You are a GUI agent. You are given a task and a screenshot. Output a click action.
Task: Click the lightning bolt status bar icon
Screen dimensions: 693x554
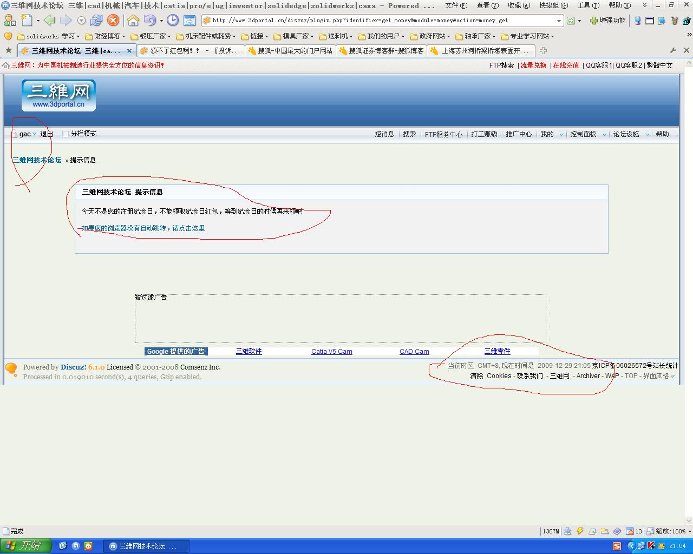580,531
